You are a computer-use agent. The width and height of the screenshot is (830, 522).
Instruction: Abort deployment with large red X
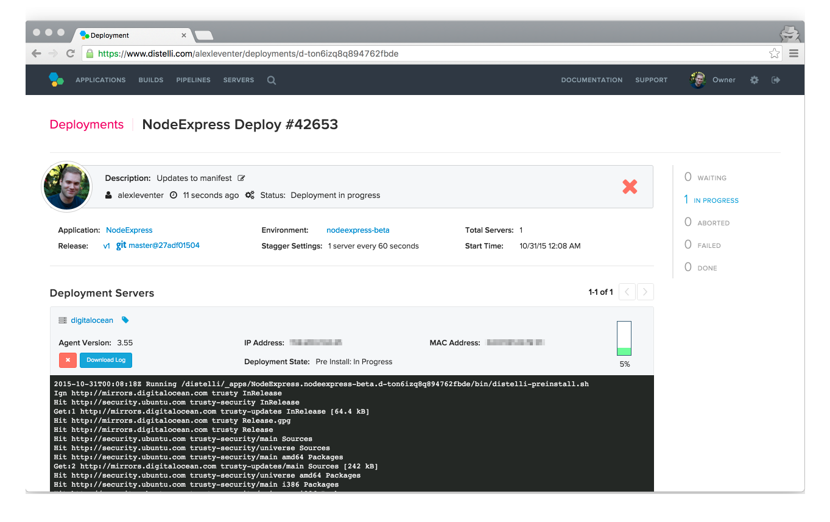click(630, 187)
